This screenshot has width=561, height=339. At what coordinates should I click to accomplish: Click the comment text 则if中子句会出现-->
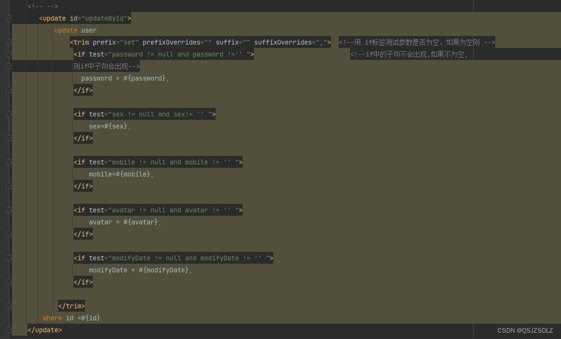106,66
